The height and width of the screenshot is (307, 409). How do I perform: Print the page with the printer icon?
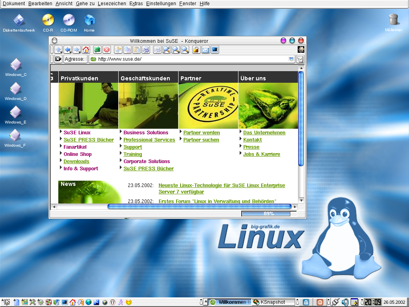(x=146, y=50)
